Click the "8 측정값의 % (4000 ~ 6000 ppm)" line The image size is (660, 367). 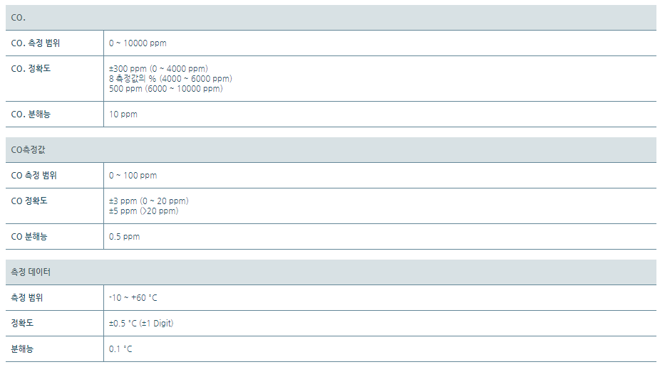pos(170,78)
